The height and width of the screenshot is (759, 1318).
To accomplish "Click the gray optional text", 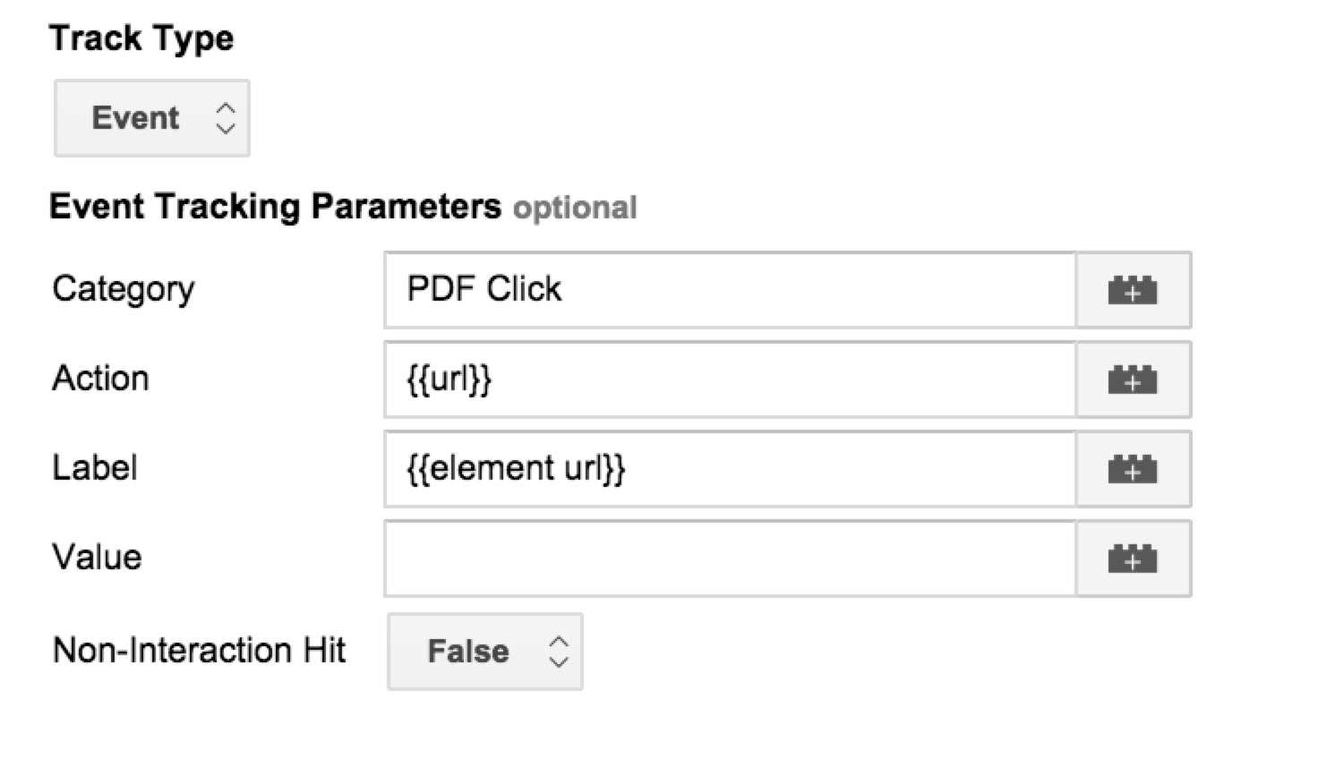I will [575, 209].
